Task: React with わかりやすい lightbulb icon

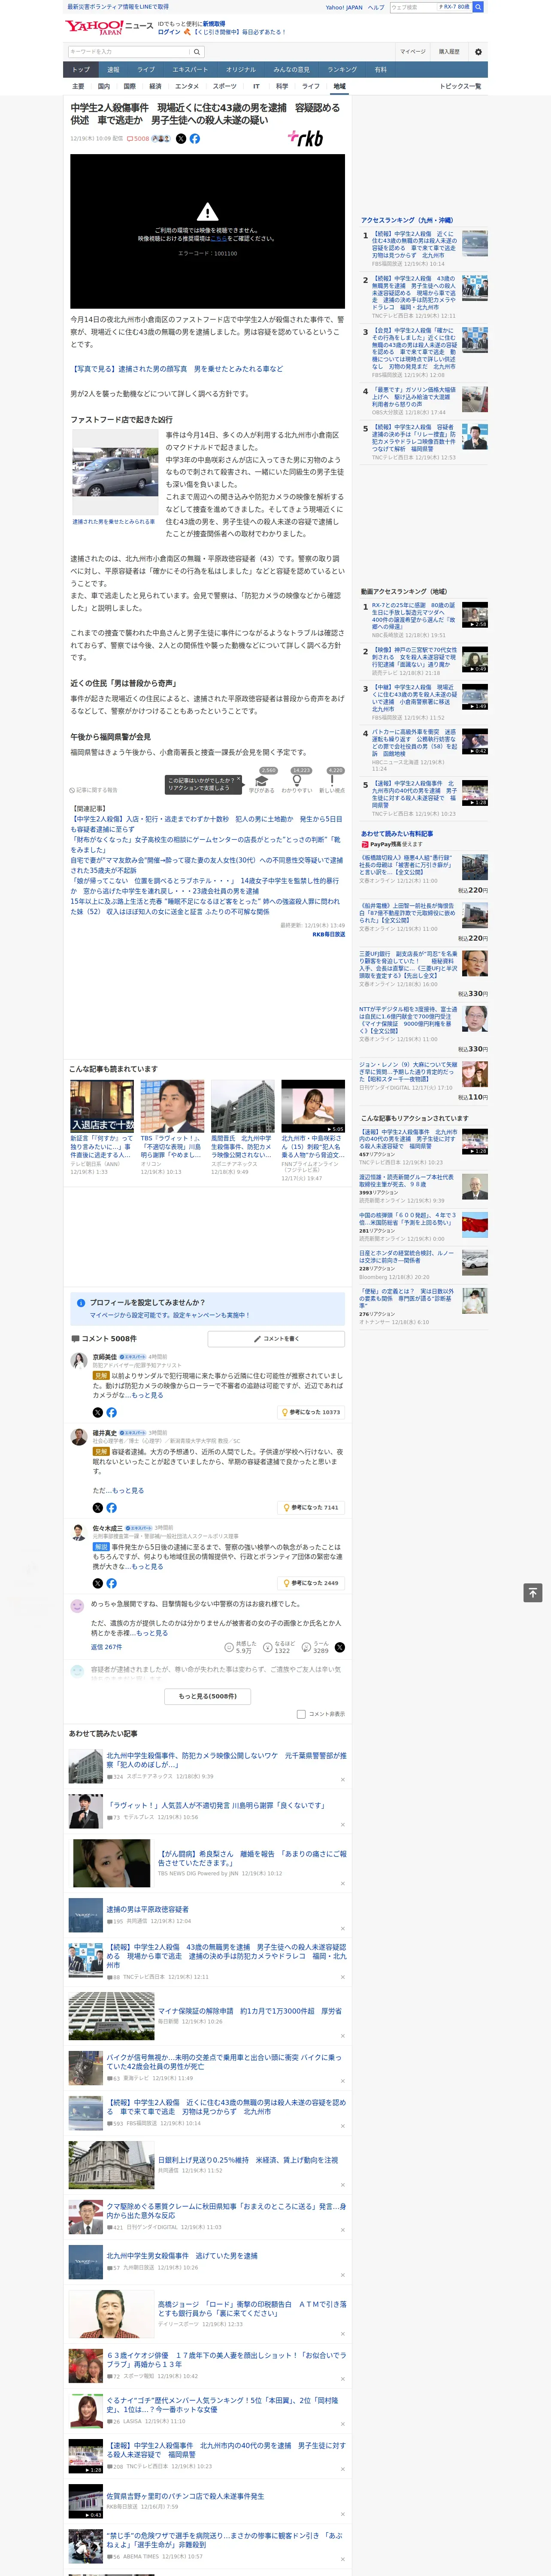Action: pyautogui.click(x=297, y=781)
